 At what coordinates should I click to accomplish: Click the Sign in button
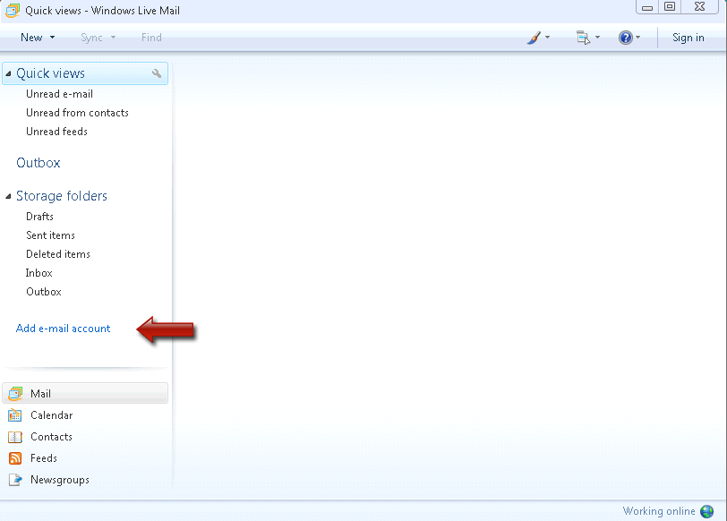[688, 38]
